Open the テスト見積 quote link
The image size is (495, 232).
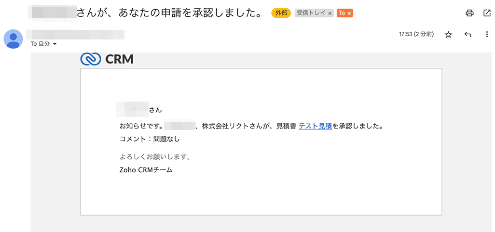click(x=315, y=127)
